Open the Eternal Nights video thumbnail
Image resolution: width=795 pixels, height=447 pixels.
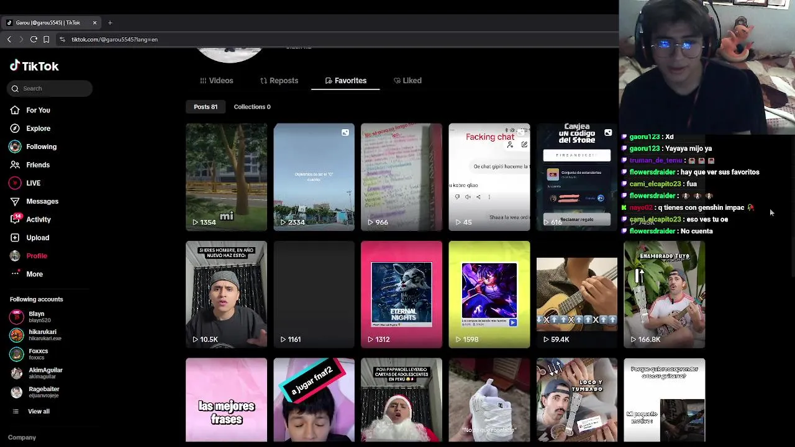click(x=401, y=294)
